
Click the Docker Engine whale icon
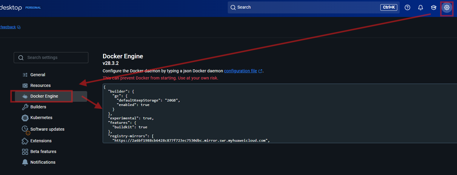point(25,96)
